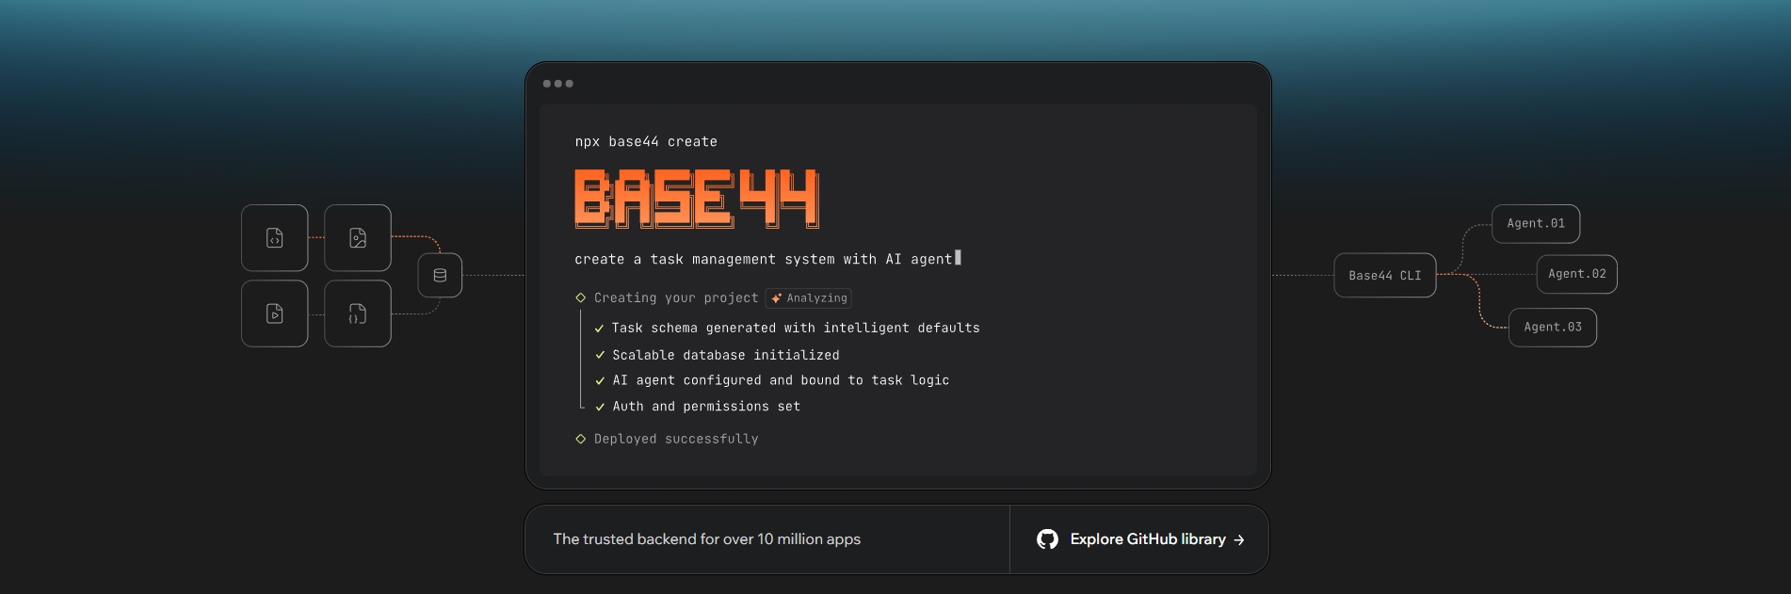Click checkmark next to Scalable database initialized

600,355
